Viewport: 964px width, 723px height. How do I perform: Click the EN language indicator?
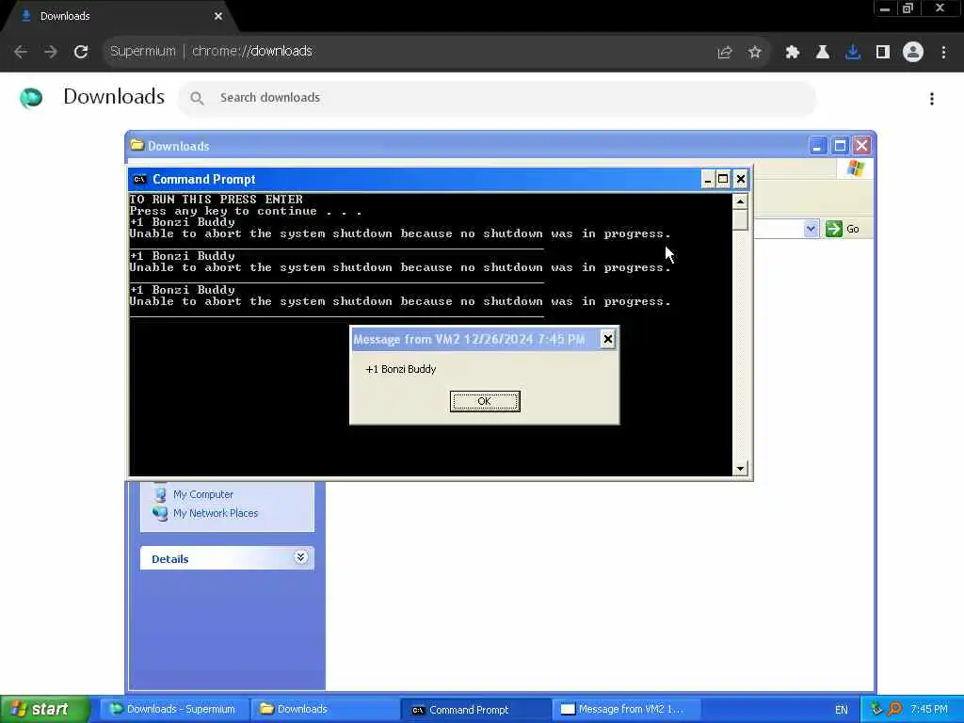841,710
